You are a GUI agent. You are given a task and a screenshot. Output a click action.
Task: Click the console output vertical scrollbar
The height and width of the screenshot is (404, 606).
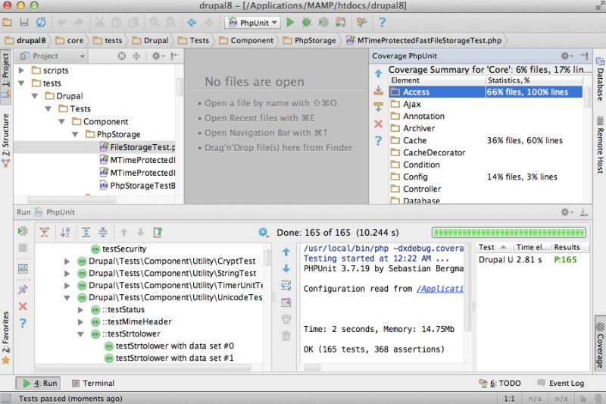467,287
